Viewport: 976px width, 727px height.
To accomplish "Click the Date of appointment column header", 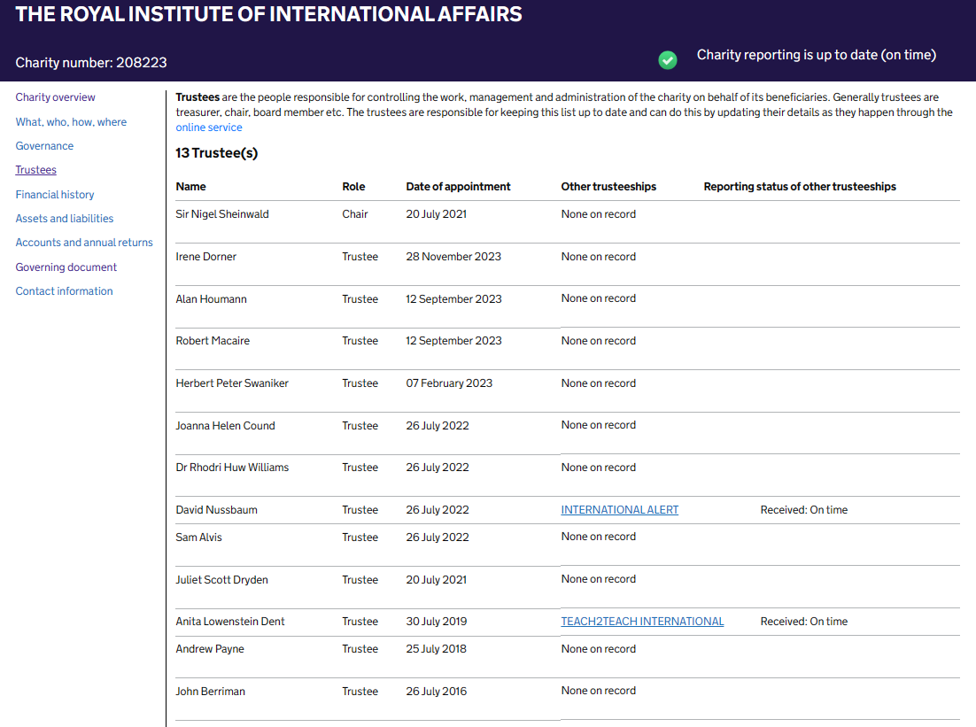I will coord(458,187).
